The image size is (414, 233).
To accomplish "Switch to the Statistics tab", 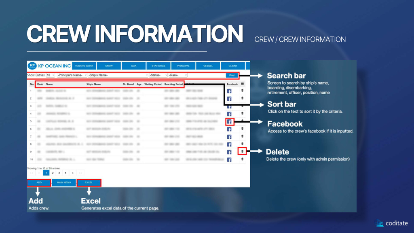I will click(x=158, y=66).
